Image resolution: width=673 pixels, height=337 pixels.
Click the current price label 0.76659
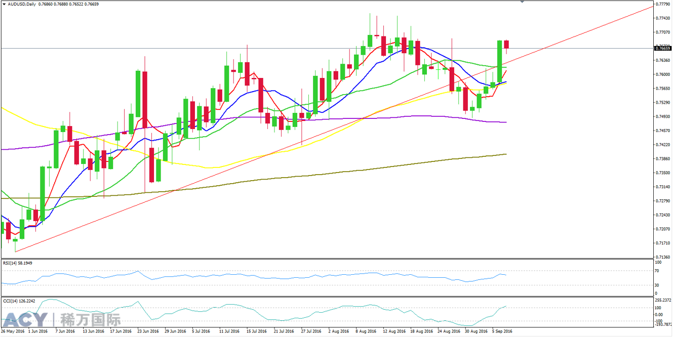click(x=662, y=48)
